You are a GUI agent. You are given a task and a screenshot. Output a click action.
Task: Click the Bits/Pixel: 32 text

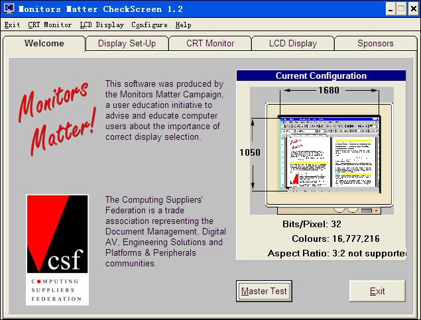point(312,224)
